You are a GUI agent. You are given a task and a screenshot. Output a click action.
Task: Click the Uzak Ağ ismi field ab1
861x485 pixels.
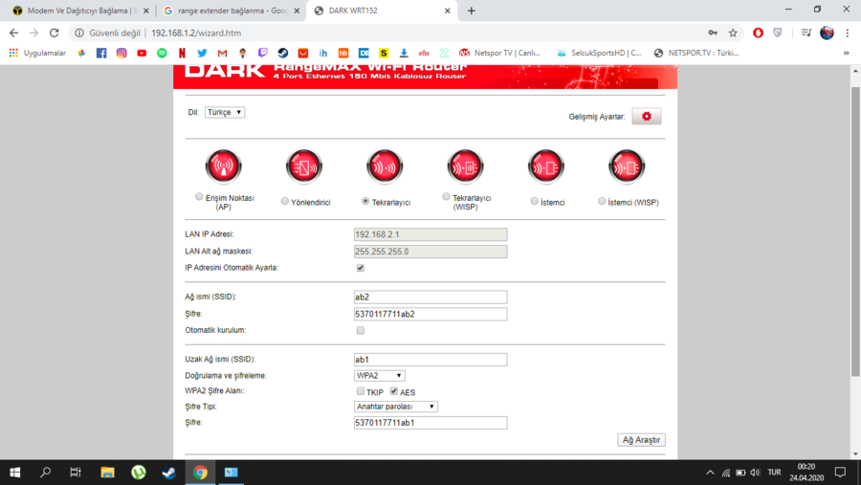point(430,360)
